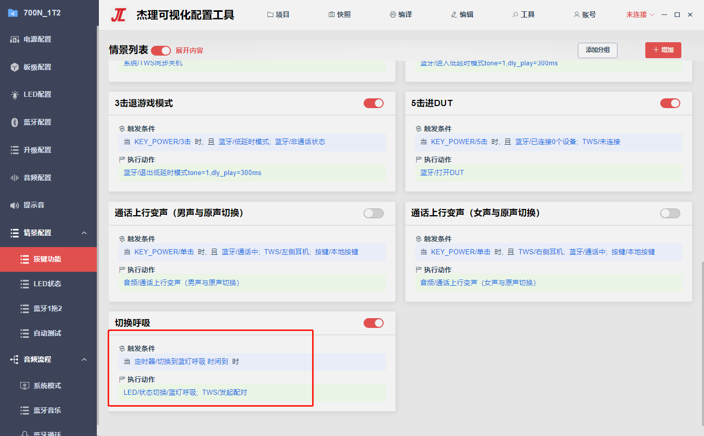Toggle the 展开内容 switch
704x436 pixels.
coord(161,50)
